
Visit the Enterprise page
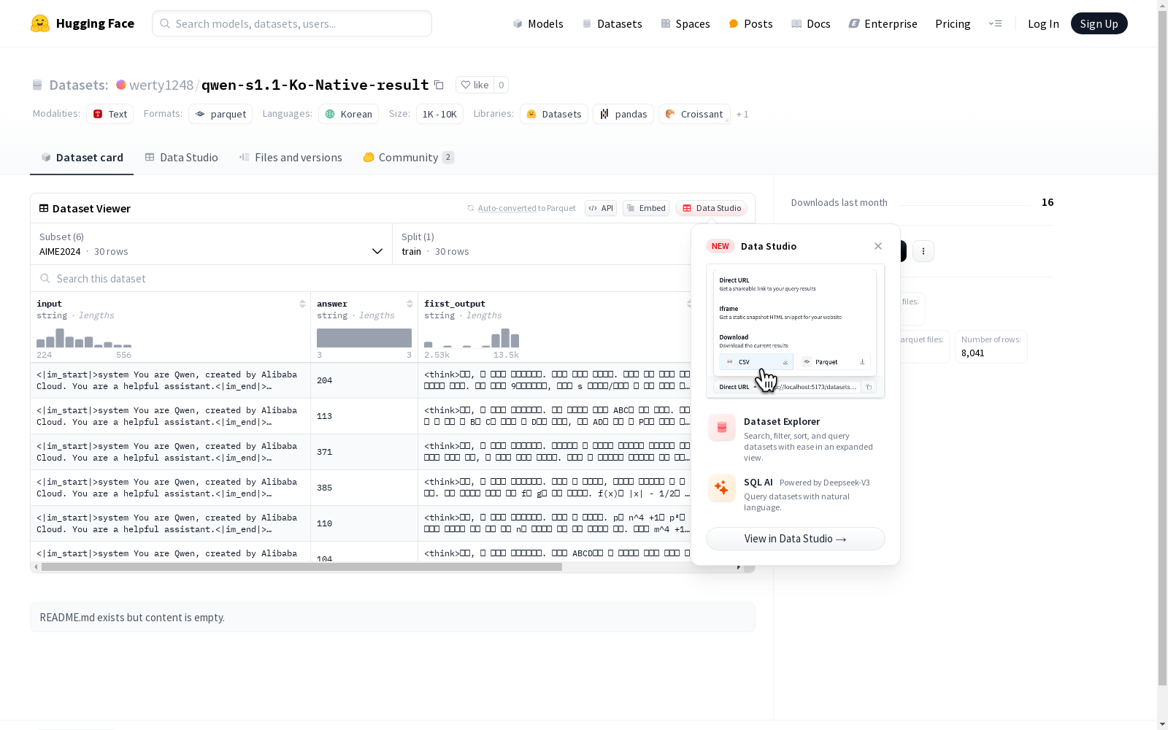pos(883,23)
